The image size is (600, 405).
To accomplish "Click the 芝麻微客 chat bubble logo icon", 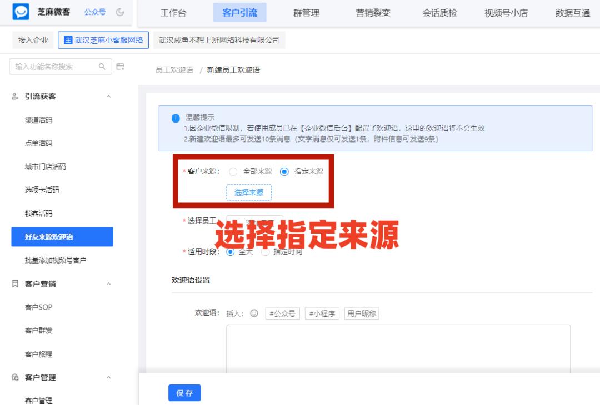I will pos(21,12).
